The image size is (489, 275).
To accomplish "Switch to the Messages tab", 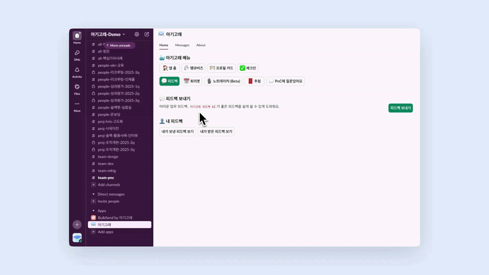I will click(182, 45).
